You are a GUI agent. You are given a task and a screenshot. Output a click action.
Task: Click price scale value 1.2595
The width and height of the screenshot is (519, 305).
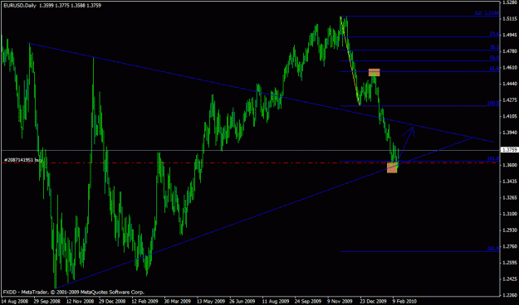pyautogui.click(x=510, y=263)
